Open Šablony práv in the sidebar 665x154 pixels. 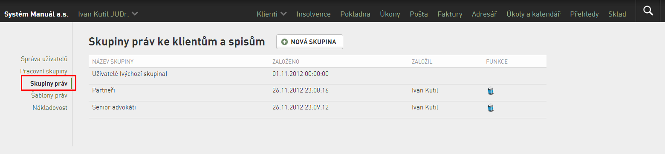[x=49, y=95]
